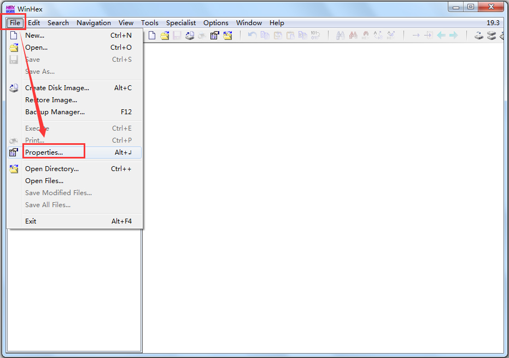Image resolution: width=509 pixels, height=358 pixels.
Task: Open the Specialist menu
Action: [181, 23]
